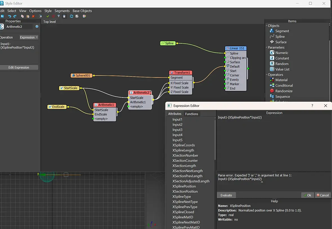The height and width of the screenshot is (229, 332).
Task: Click the Material operator icon
Action: (x=272, y=80)
